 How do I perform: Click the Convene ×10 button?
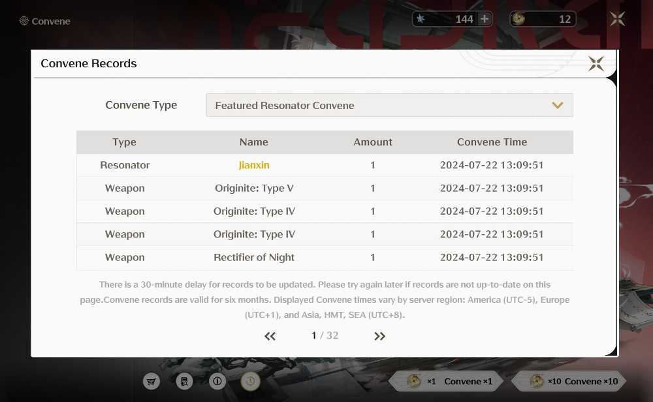[x=569, y=380]
